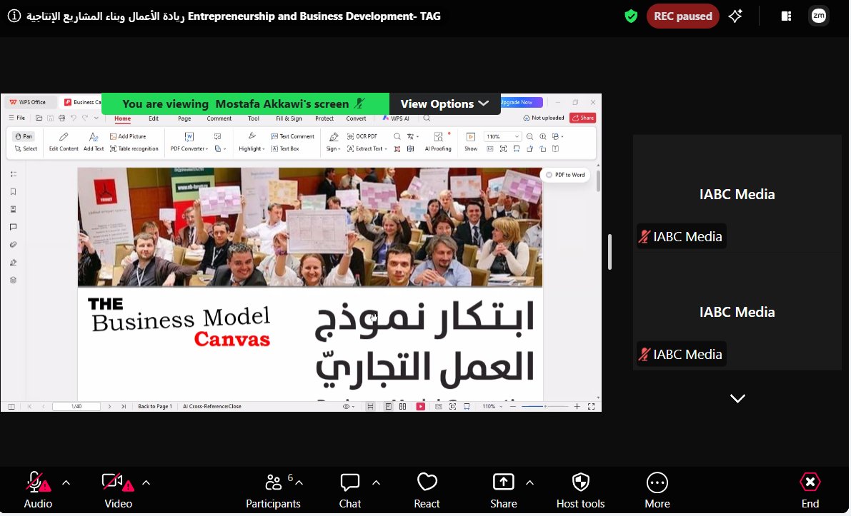Viewport: 851px width, 516px height.
Task: Open WPS AI assistant
Action: 396,118
